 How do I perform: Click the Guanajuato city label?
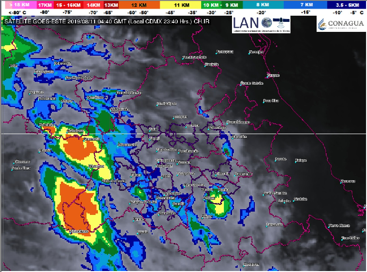[x=44, y=72]
